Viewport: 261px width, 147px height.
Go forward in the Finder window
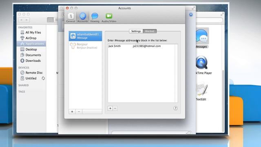[27, 20]
